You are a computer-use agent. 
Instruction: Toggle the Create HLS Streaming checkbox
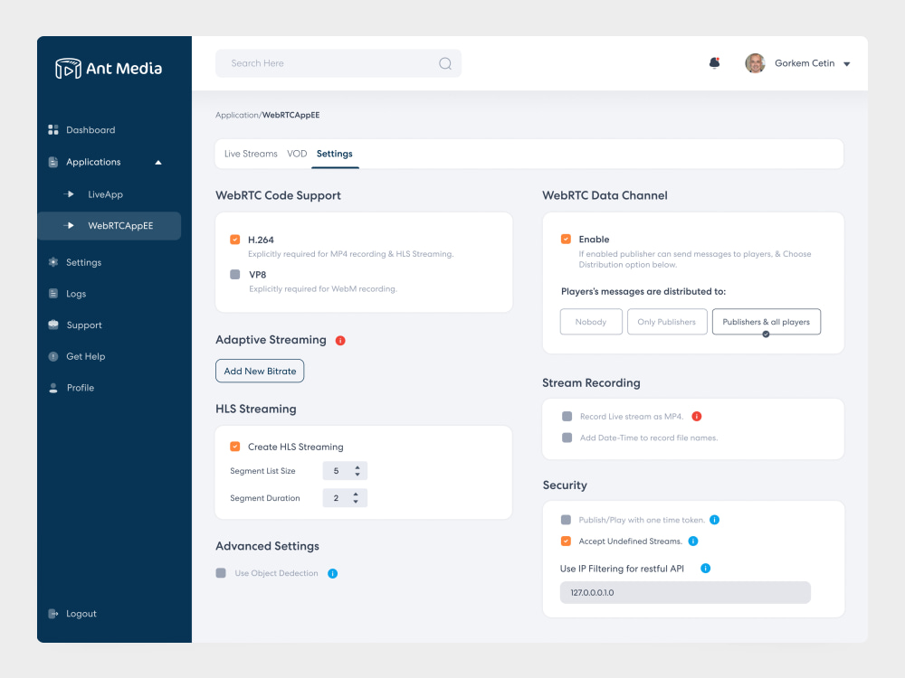tap(235, 447)
